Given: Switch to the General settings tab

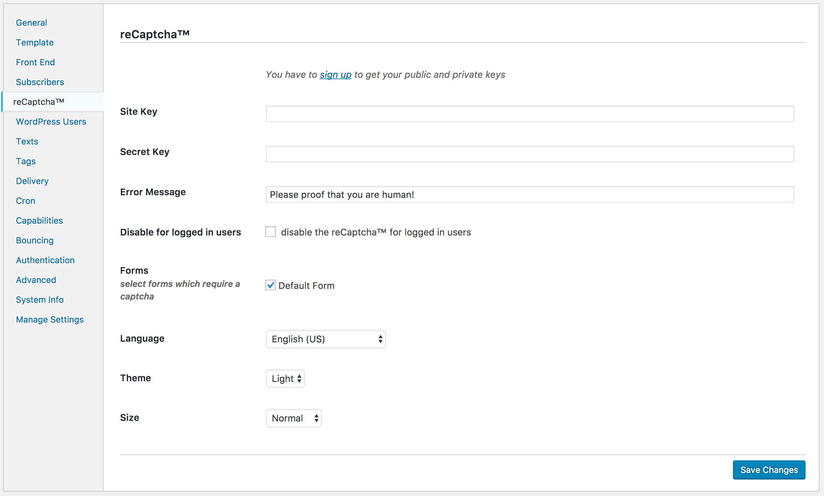Looking at the screenshot, I should [x=31, y=23].
